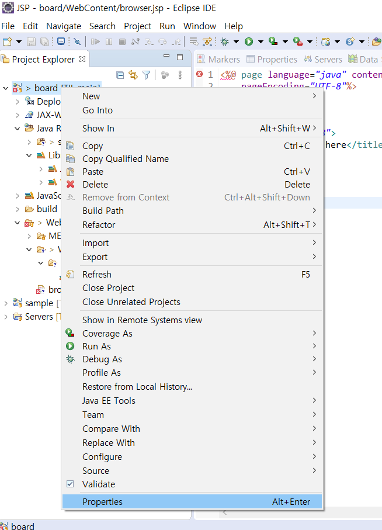The height and width of the screenshot is (530, 382).
Task: Toggle Use Step Filters icon
Action: [207, 41]
